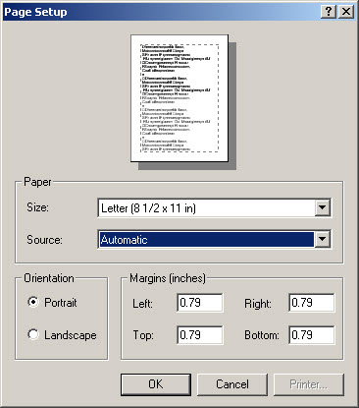Click the Landscape label text
This screenshot has width=359, height=408.
[x=71, y=335]
